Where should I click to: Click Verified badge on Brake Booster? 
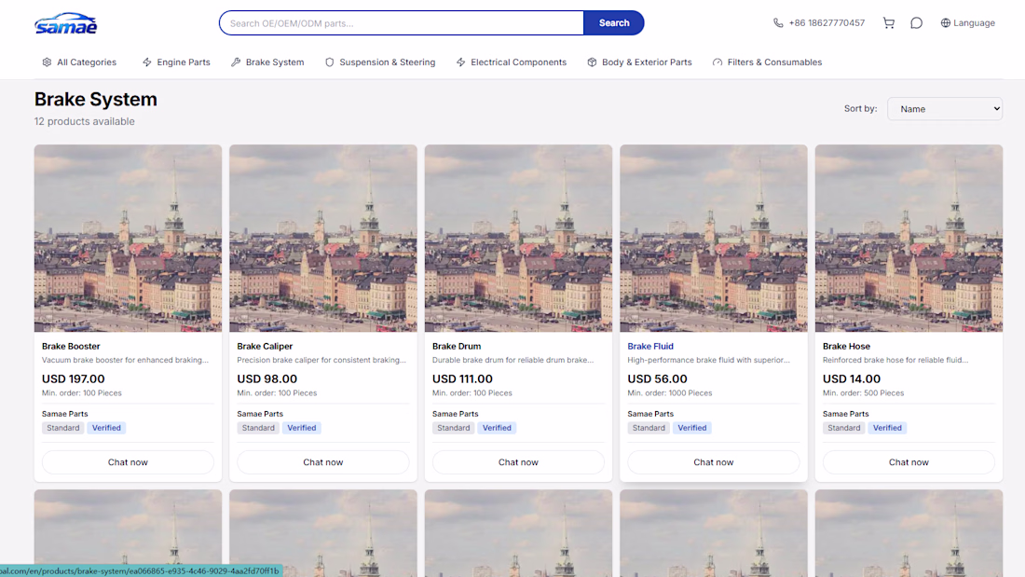[106, 428]
